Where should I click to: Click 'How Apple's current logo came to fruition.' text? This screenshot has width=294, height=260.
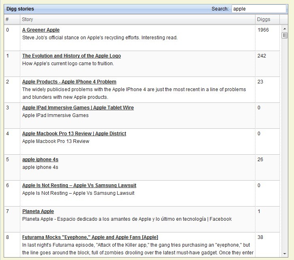(x=68, y=64)
